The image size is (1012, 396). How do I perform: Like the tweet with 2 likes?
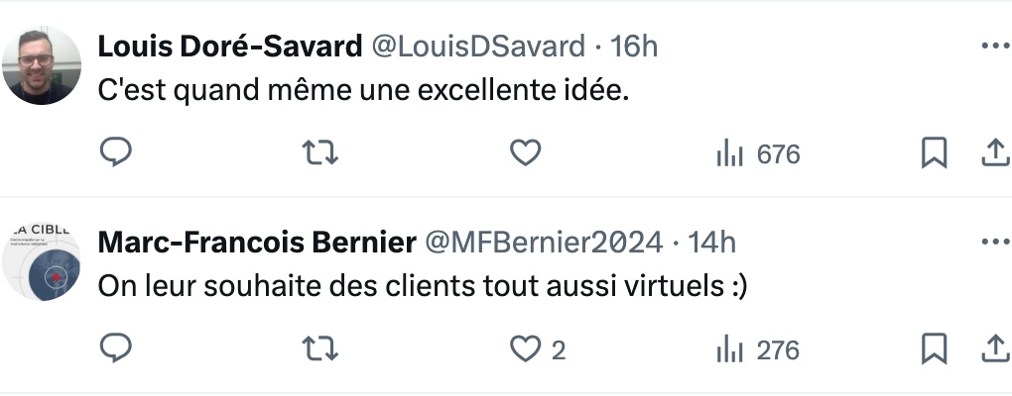538,349
